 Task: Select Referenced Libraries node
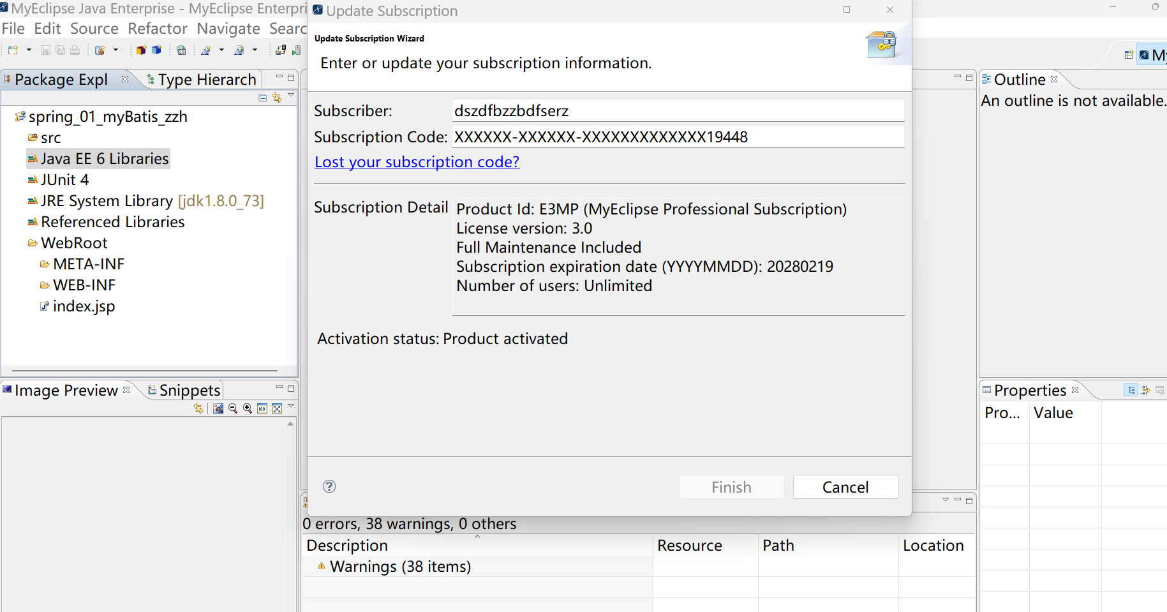pyautogui.click(x=113, y=222)
